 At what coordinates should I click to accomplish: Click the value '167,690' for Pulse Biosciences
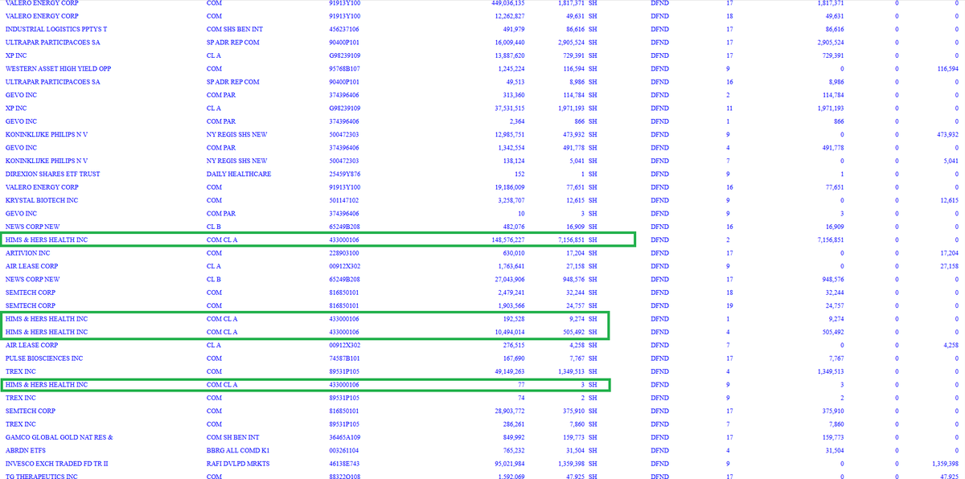tap(513, 358)
